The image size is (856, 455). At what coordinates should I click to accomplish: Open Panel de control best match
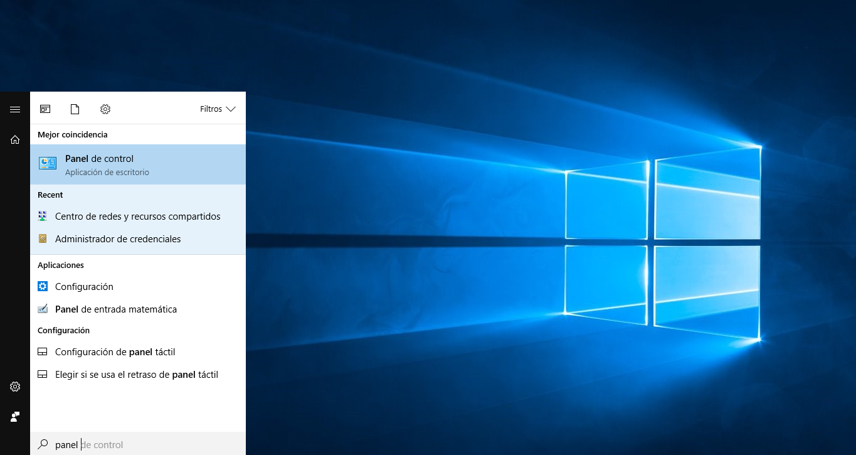pyautogui.click(x=138, y=164)
